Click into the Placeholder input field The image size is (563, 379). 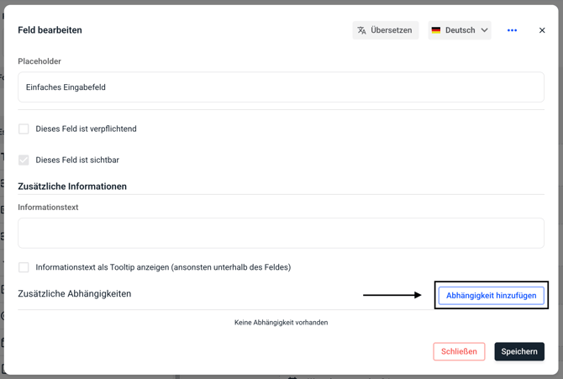(281, 87)
